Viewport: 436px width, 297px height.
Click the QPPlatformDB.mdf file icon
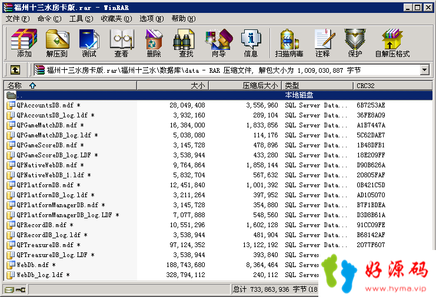[11, 185]
